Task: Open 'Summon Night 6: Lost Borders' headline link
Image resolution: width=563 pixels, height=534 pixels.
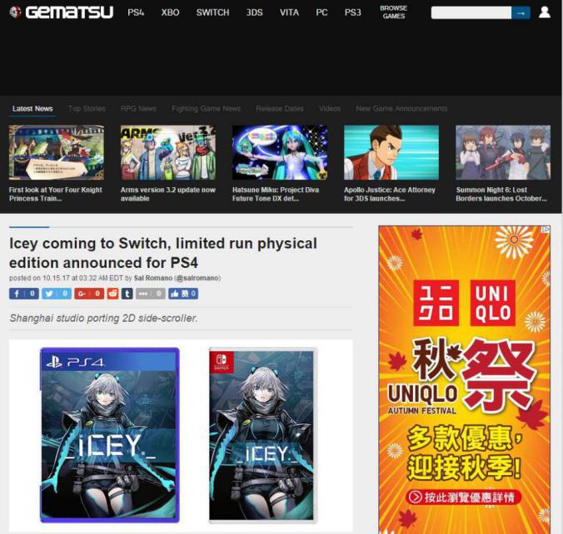Action: click(501, 194)
